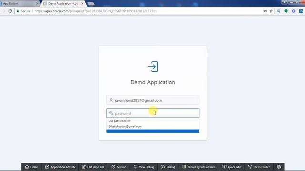This screenshot has height=171, width=305.
Task: Click the Demo Application heading text
Action: (x=152, y=82)
